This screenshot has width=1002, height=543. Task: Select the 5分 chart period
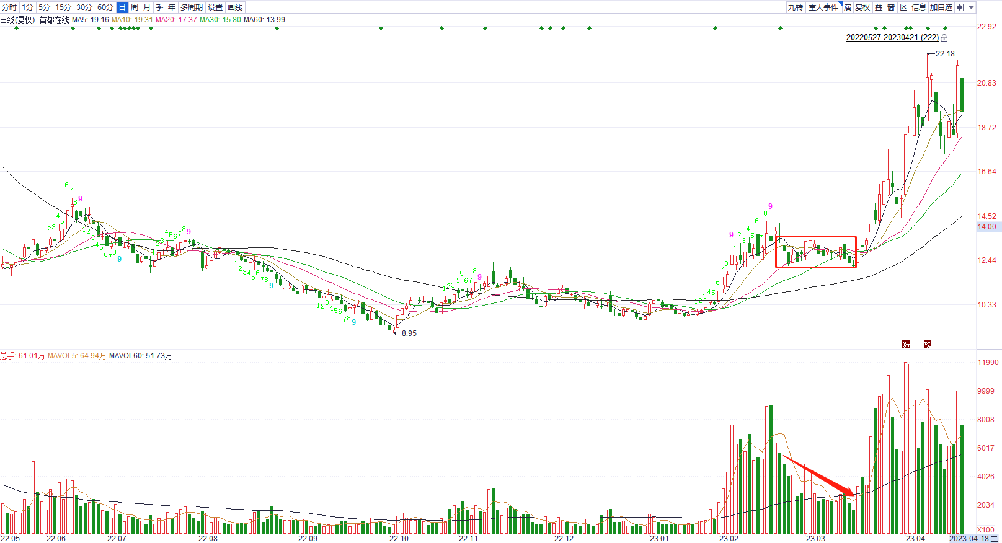pos(44,7)
